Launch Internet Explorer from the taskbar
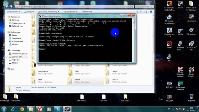This screenshot has width=199, height=112. [13, 109]
